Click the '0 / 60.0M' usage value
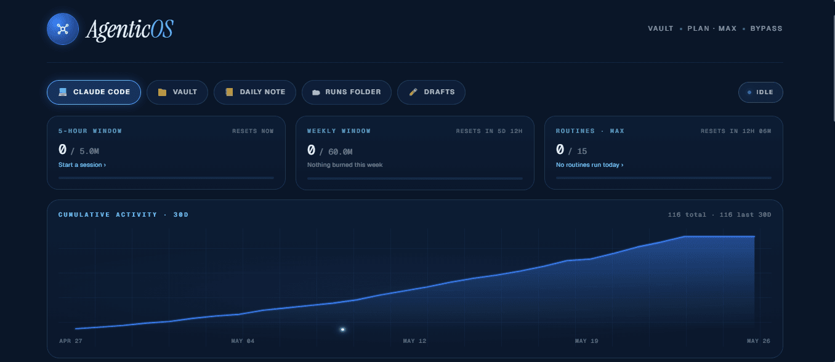The image size is (835, 362). [x=330, y=150]
